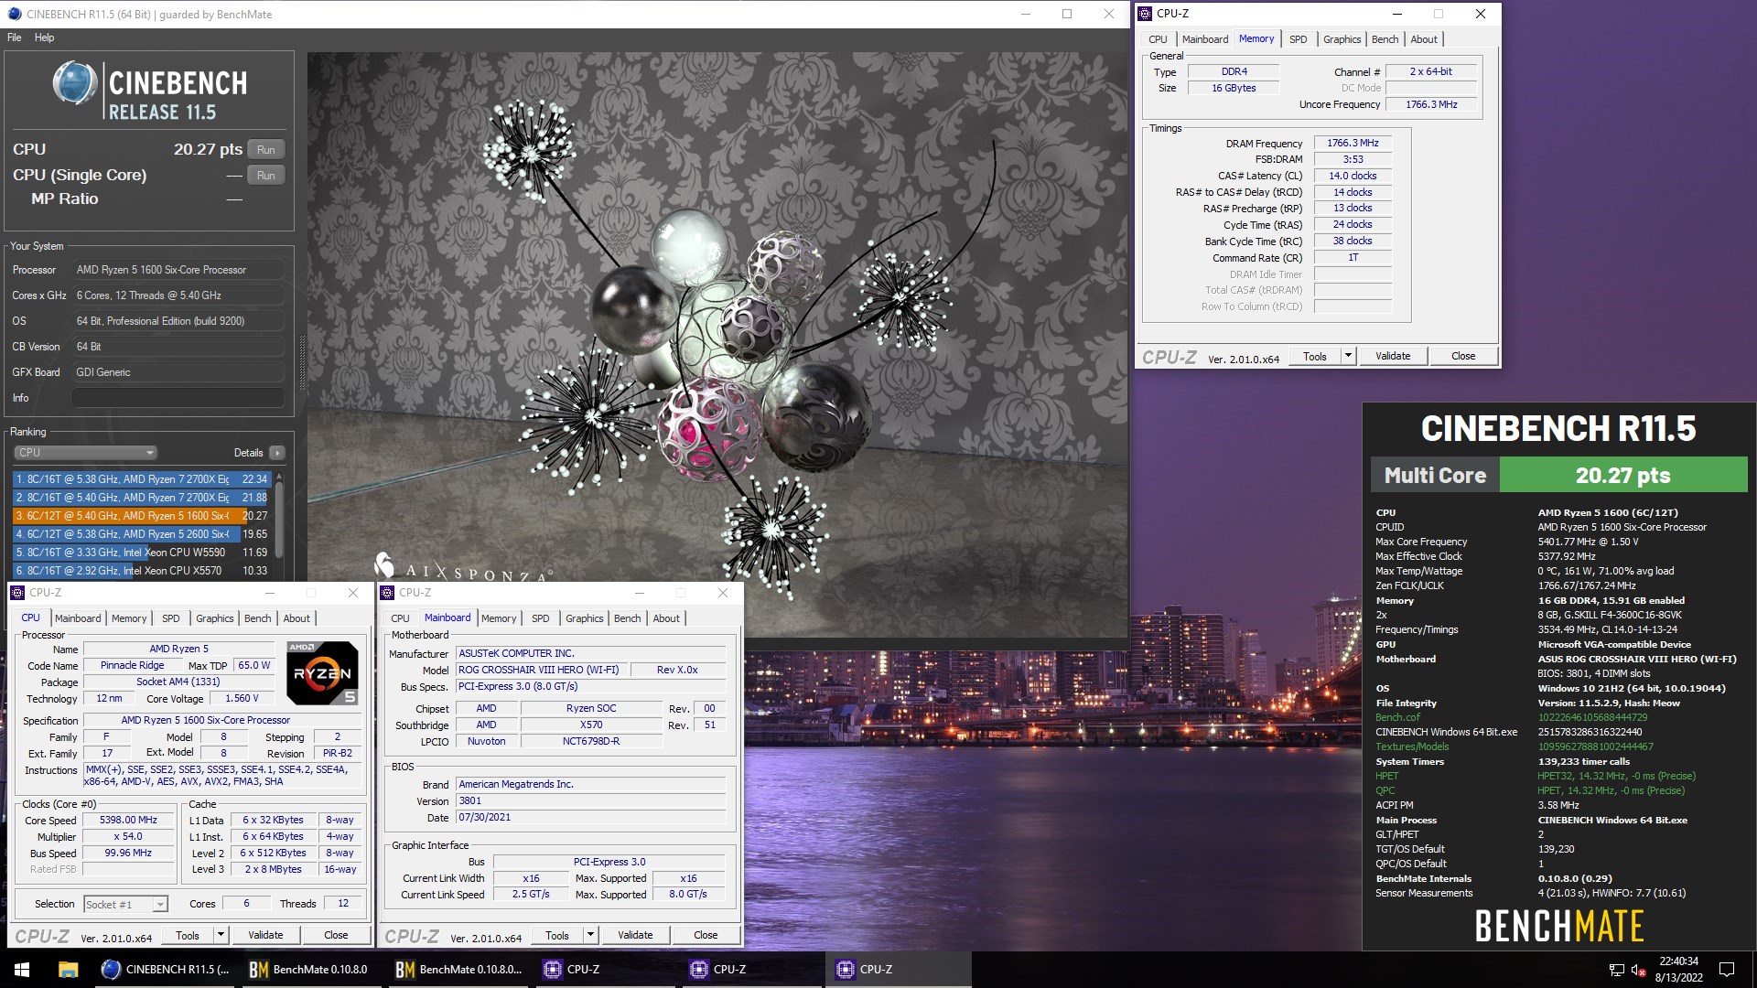Click the Core Speed value 5398.00 MHz
Screen dimensions: 1757x988
coord(128,820)
